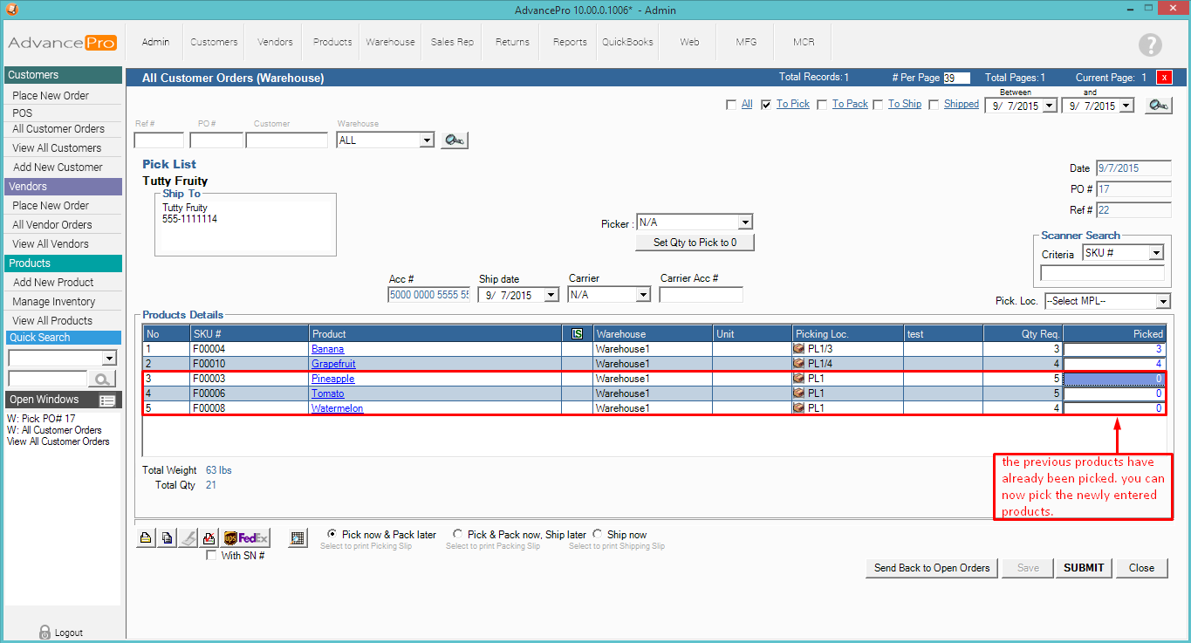The width and height of the screenshot is (1191, 643).
Task: Click the grid image icon beside FedEx
Action: pos(298,538)
